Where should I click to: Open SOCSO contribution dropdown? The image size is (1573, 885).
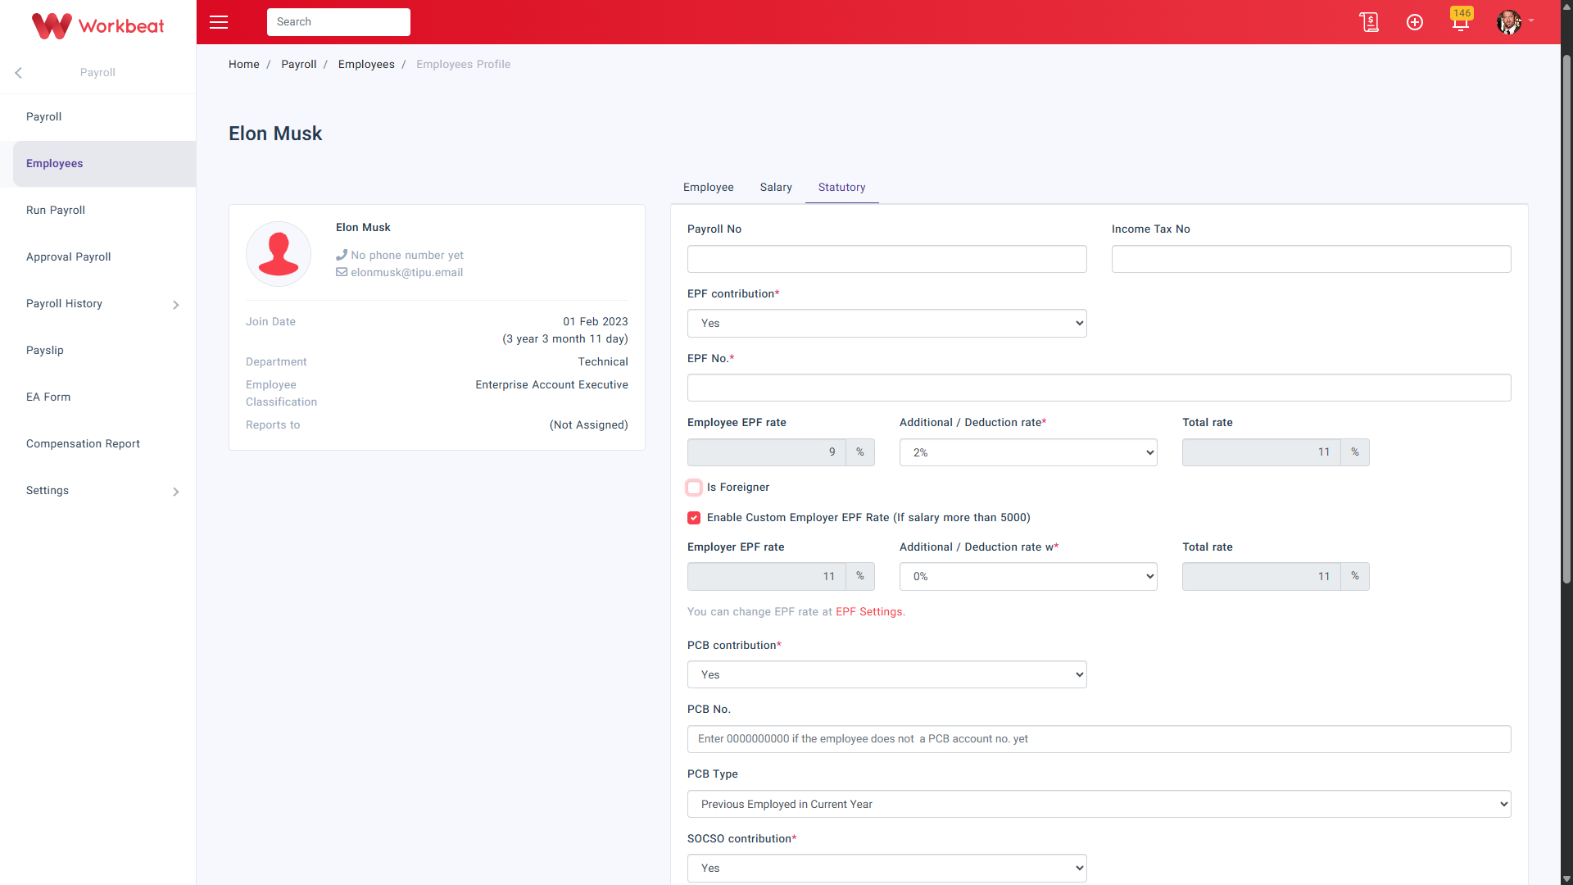coord(886,868)
